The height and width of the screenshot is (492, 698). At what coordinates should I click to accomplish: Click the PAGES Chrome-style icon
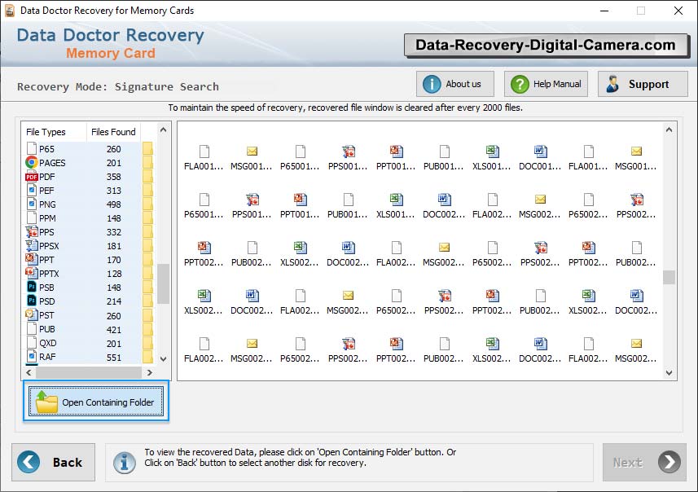point(32,163)
